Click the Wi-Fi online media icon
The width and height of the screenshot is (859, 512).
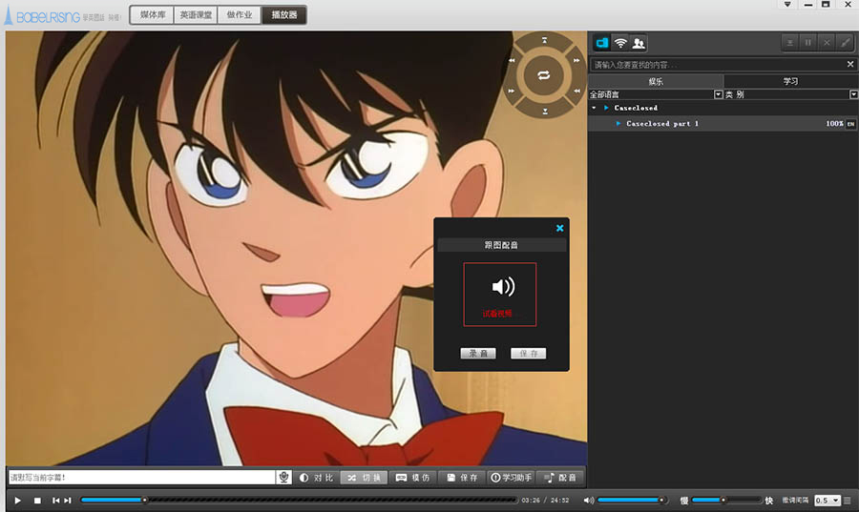pos(620,43)
